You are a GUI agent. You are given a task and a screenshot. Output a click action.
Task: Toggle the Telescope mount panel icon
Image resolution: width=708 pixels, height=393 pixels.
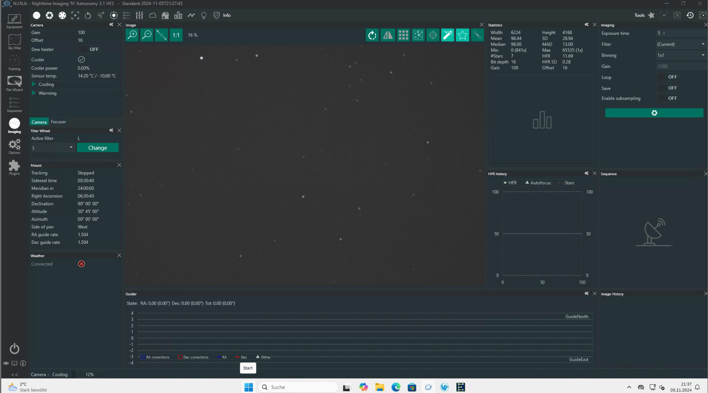101,16
